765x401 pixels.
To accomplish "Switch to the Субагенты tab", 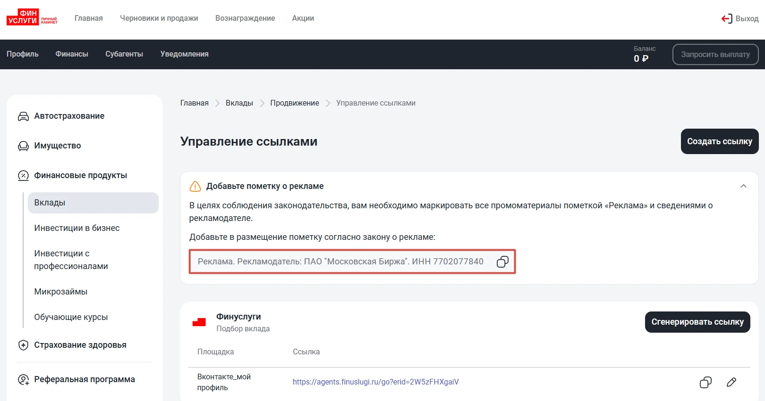I will coord(124,54).
